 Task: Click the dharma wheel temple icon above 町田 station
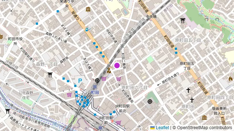[x=97, y=80]
